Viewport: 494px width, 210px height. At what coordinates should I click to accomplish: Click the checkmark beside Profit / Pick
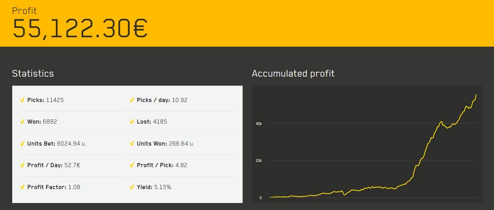[x=132, y=165]
